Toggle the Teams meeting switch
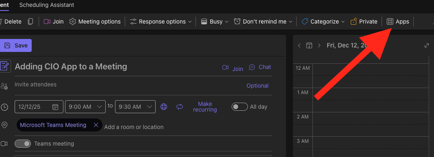 [x=23, y=144]
